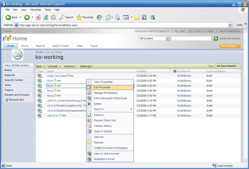Screen dimensions: 249x169
Task: Go to the browser Home page icon
Action: [53, 17]
